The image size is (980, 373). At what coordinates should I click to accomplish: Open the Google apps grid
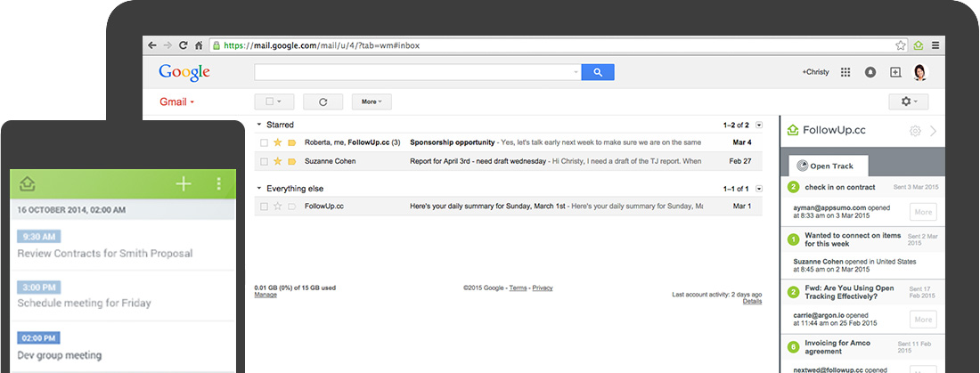pos(845,72)
